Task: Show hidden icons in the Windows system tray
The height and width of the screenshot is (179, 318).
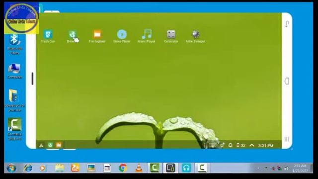Action: tap(258, 168)
